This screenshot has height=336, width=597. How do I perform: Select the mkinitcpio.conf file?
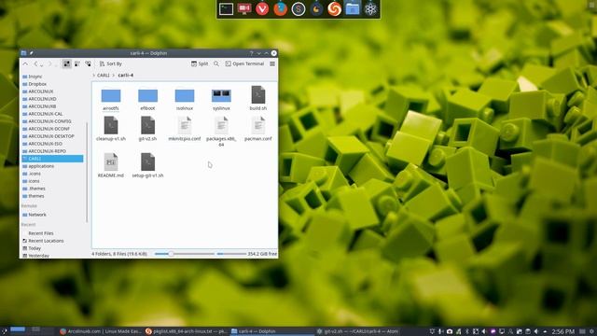click(x=185, y=129)
